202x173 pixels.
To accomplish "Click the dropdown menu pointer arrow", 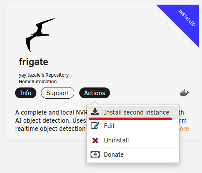I will coord(94,103).
